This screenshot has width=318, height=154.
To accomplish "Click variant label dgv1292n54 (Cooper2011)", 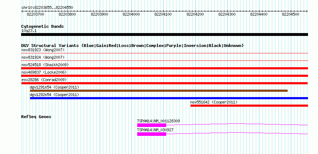I will (x=54, y=95).
